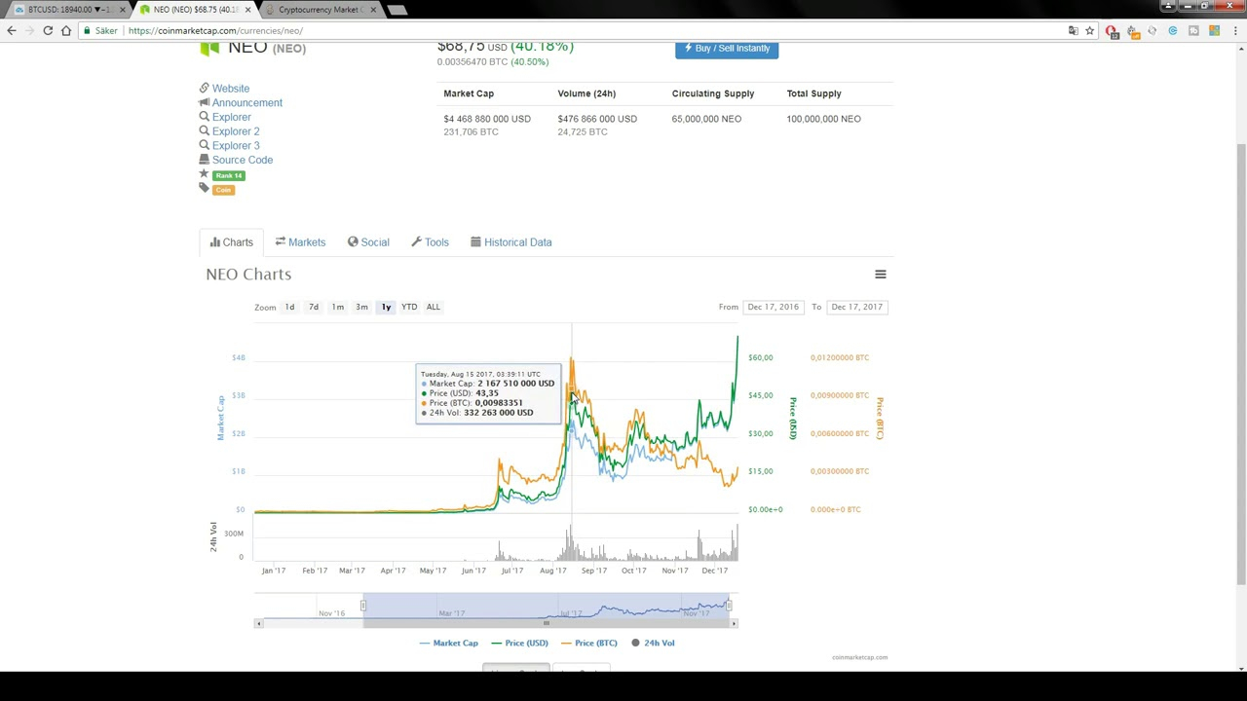Image resolution: width=1247 pixels, height=701 pixels.
Task: Open the red Opera-style extension with badge 12
Action: point(1112,31)
